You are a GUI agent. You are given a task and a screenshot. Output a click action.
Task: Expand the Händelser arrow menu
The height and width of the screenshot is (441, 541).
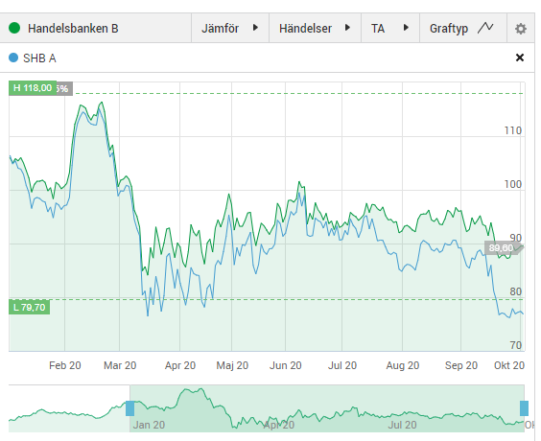[x=347, y=28]
